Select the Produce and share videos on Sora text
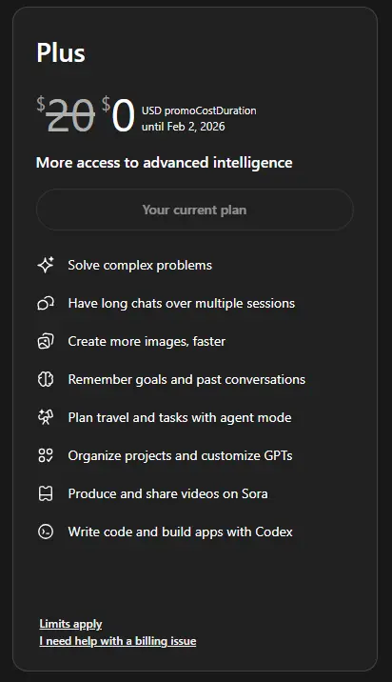Screen dimensions: 392x682 (x=167, y=493)
